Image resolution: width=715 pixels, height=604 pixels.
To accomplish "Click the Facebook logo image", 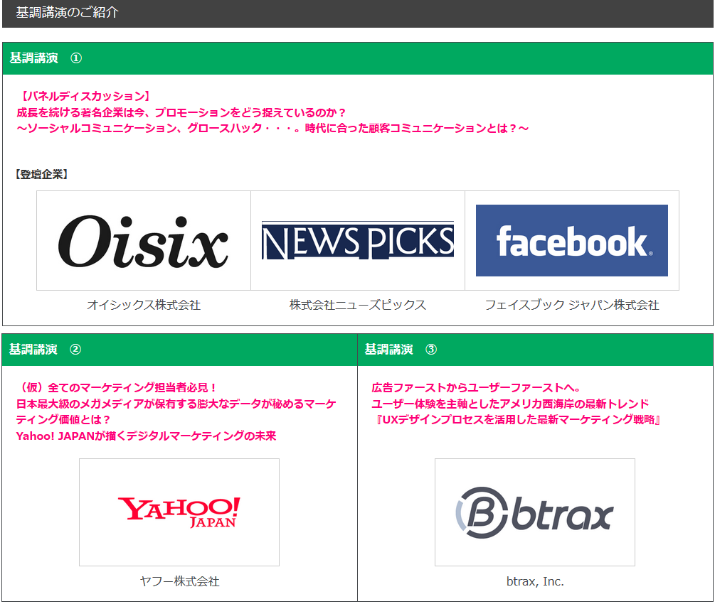I will (x=572, y=240).
